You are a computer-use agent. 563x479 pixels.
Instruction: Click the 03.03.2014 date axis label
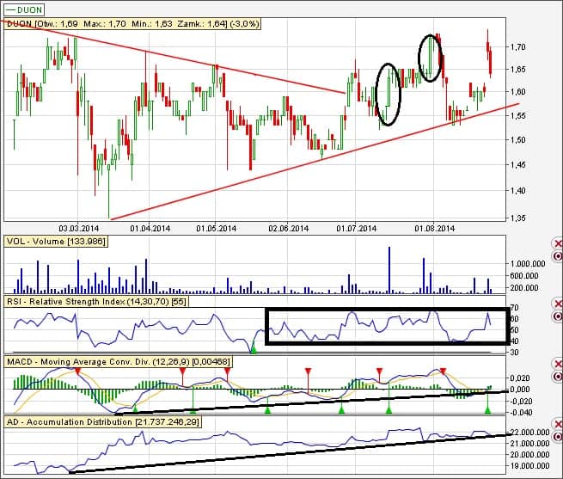(x=78, y=228)
